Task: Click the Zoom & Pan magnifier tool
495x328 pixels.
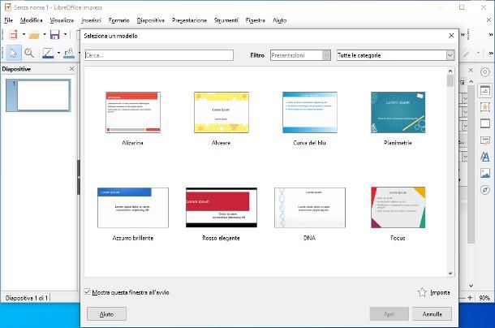Action: pos(29,53)
